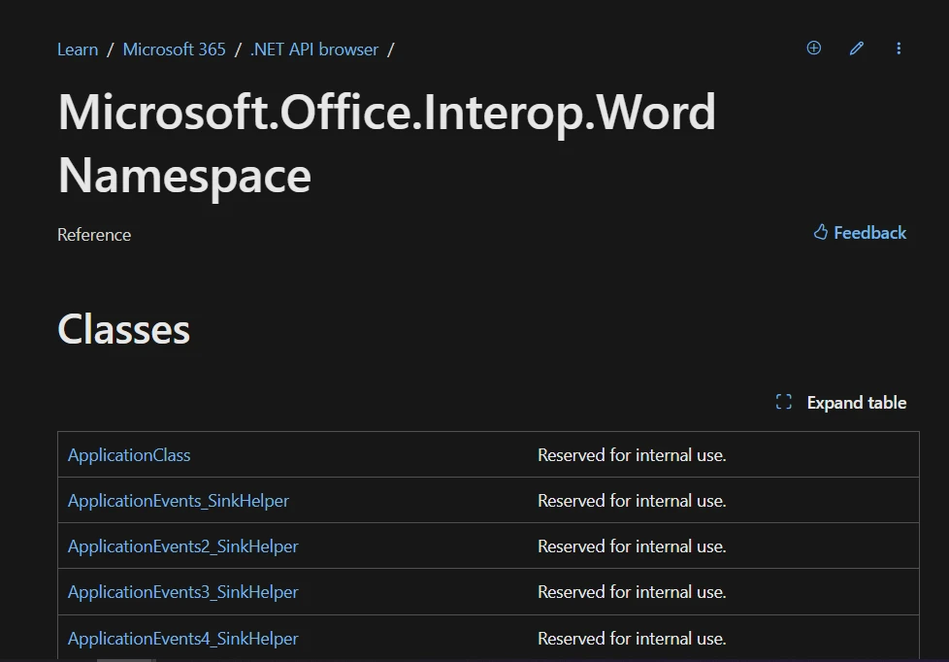
Task: Click the horizontal scrollbar at page bottom
Action: pyautogui.click(x=126, y=659)
